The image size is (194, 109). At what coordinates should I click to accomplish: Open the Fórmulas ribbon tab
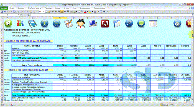[48, 8]
